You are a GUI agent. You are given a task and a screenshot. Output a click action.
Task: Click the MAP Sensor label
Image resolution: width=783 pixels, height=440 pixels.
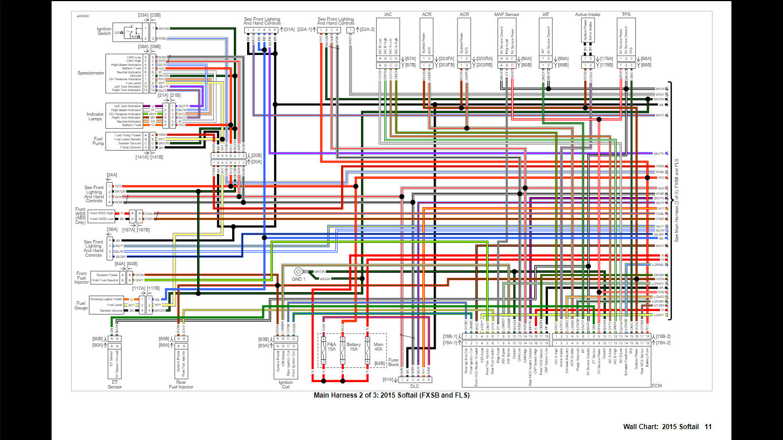pos(506,13)
